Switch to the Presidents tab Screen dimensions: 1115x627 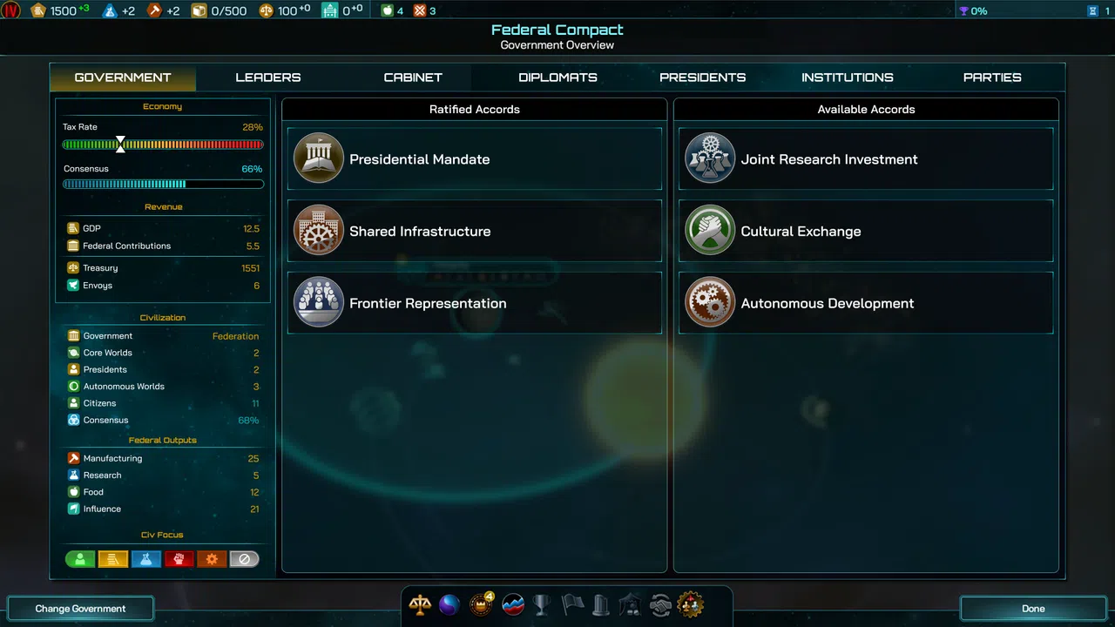[702, 78]
